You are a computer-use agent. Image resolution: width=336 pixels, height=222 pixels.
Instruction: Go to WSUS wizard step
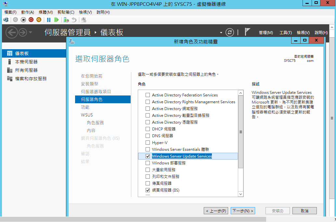(87, 115)
